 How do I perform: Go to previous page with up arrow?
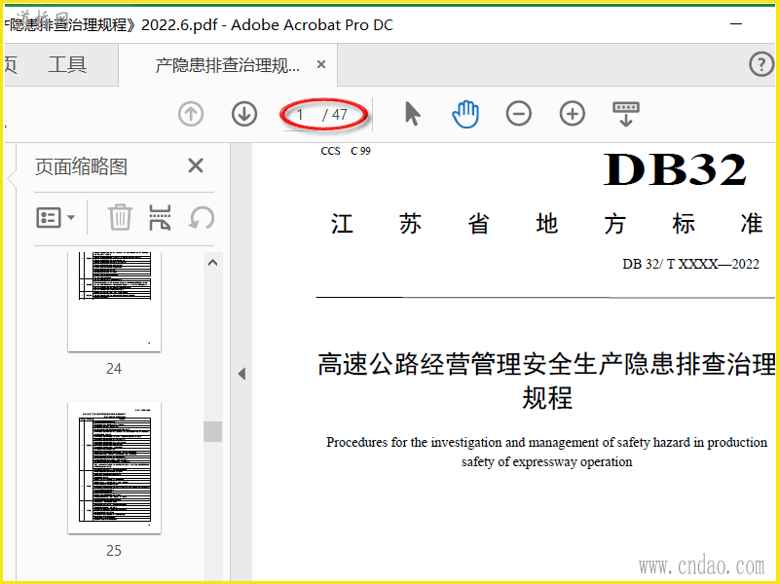[191, 114]
